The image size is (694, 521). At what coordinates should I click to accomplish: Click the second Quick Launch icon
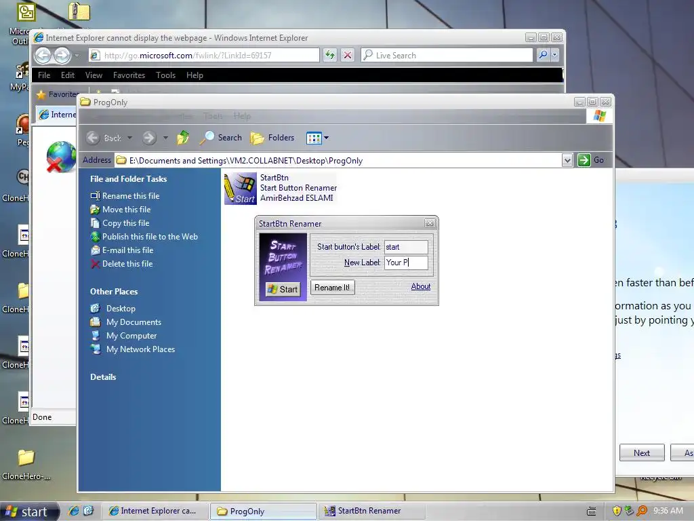[x=89, y=511]
